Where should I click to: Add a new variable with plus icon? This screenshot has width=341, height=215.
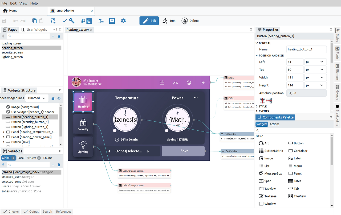(x=53, y=165)
